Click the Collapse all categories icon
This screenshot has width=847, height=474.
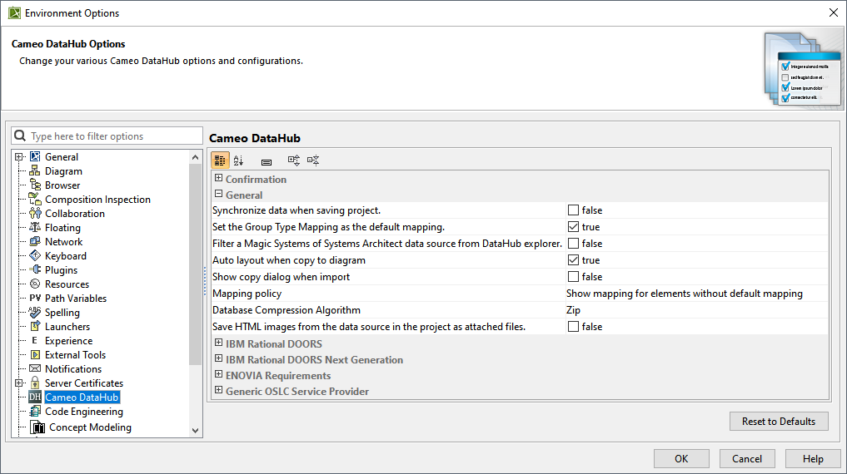pyautogui.click(x=313, y=160)
